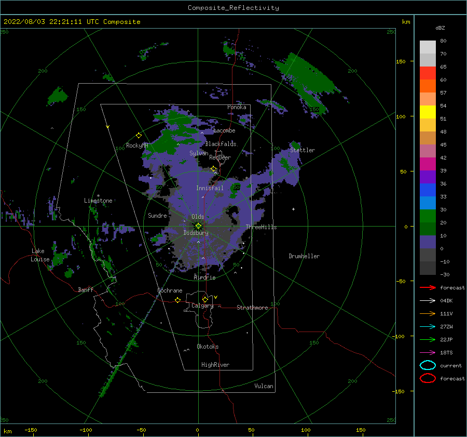Pick the red 60-65 dBZ color swatch
This screenshot has width=467, height=437.
tap(428, 73)
